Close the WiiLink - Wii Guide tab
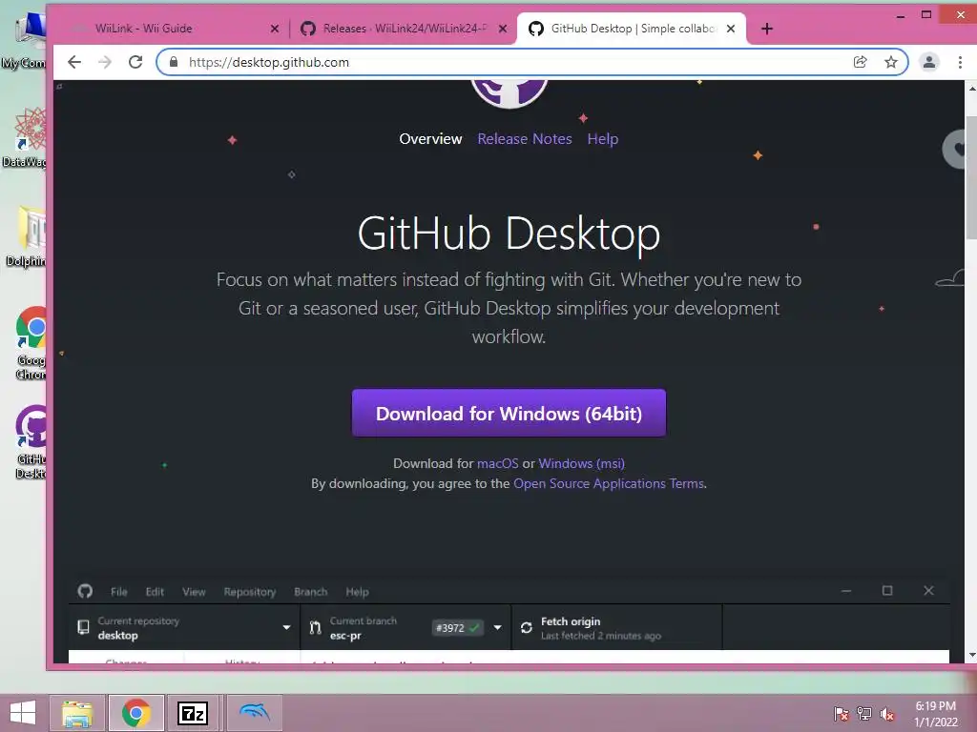The width and height of the screenshot is (977, 732). point(274,29)
